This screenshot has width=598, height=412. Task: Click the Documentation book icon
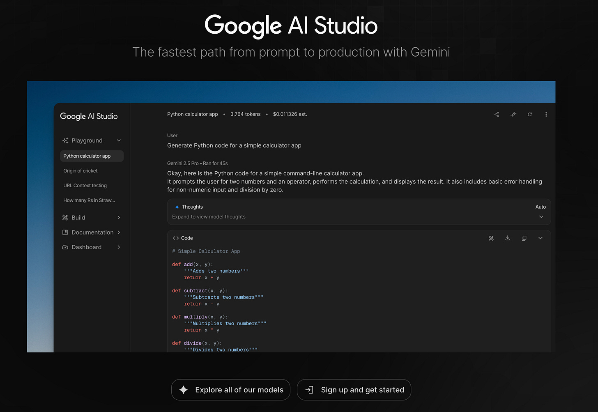point(65,232)
